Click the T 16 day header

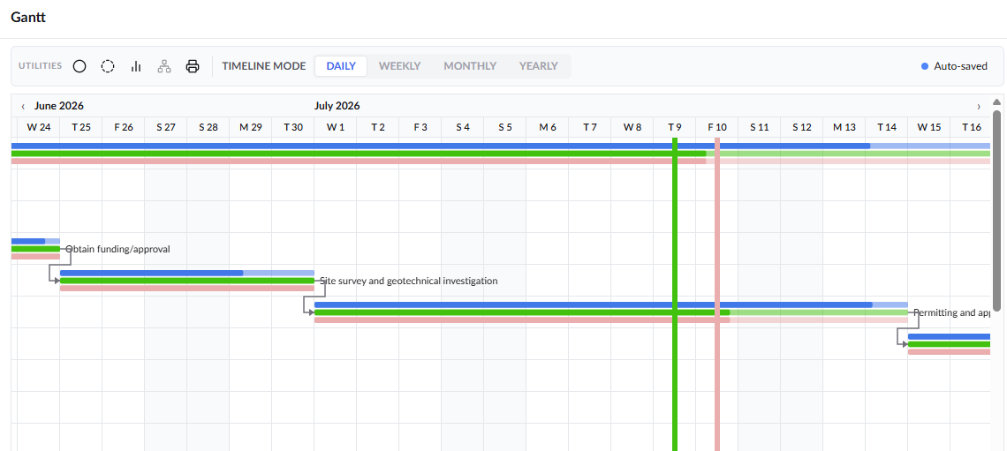coord(971,127)
